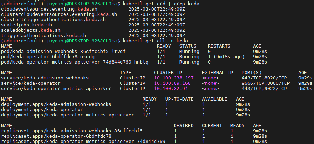
Task: Select replicaset.apps/keda-operator-metrics-apiserver-74d844d769
Action: point(83,142)
